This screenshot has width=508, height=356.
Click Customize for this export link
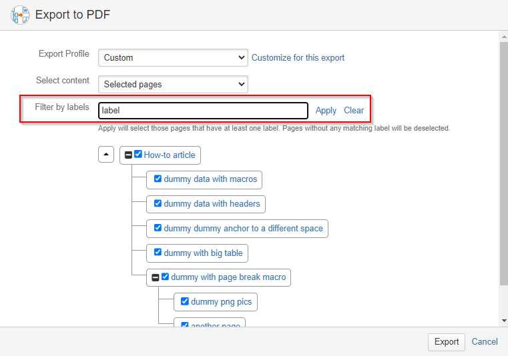298,57
